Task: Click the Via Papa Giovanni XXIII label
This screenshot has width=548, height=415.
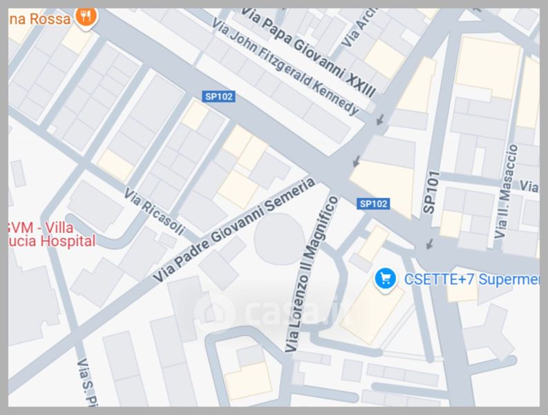Action: click(309, 53)
